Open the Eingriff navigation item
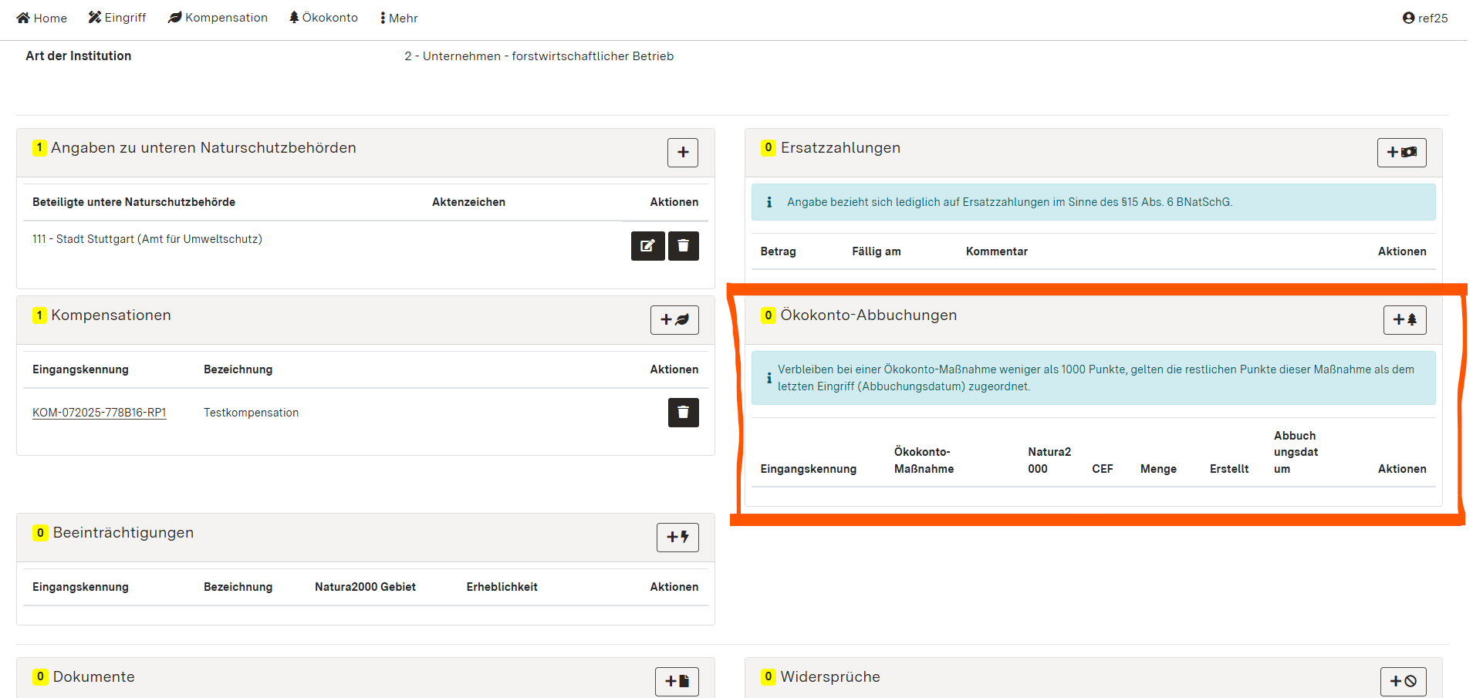The height and width of the screenshot is (698, 1473). click(117, 18)
